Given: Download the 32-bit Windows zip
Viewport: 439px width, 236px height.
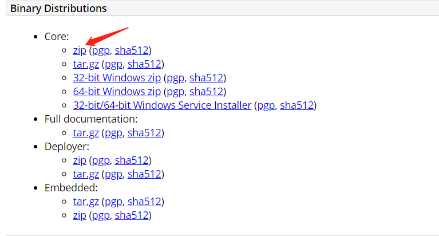Looking at the screenshot, I should coord(117,78).
